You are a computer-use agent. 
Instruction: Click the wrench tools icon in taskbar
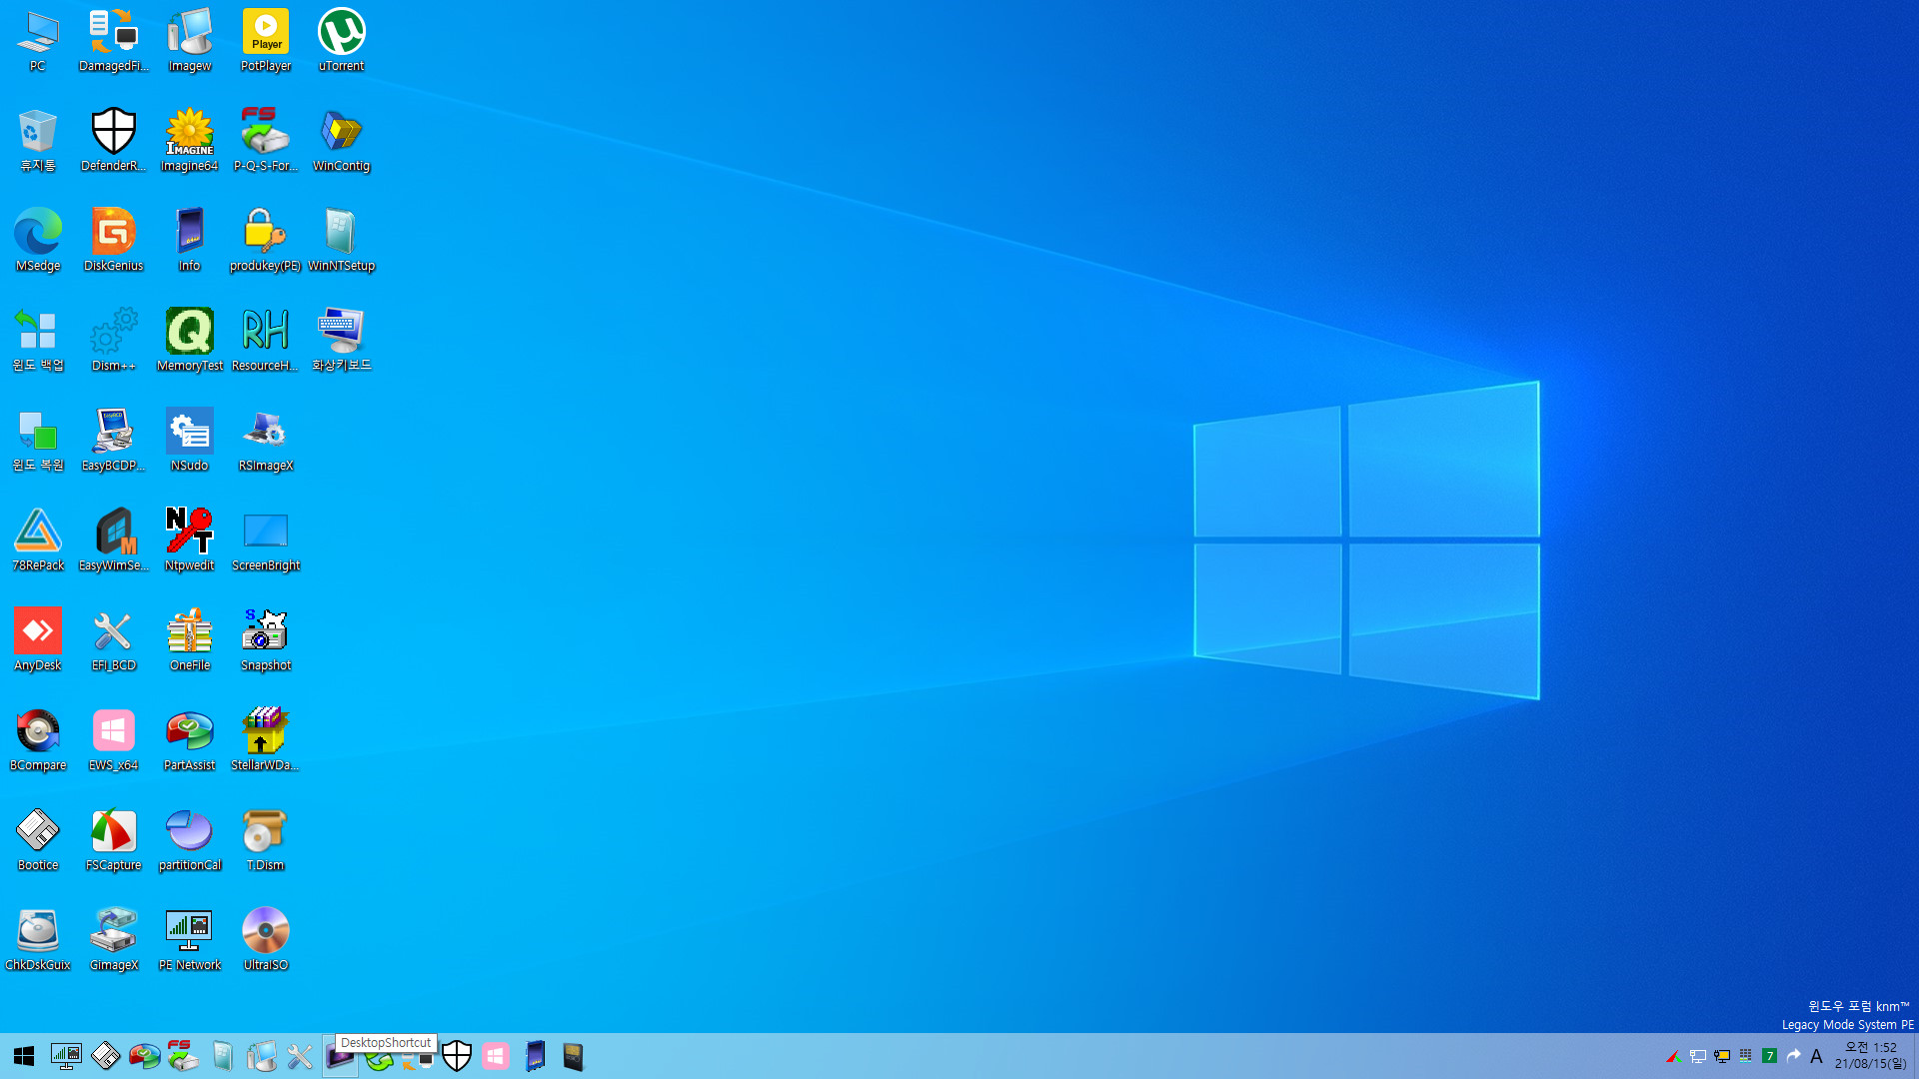click(x=300, y=1056)
